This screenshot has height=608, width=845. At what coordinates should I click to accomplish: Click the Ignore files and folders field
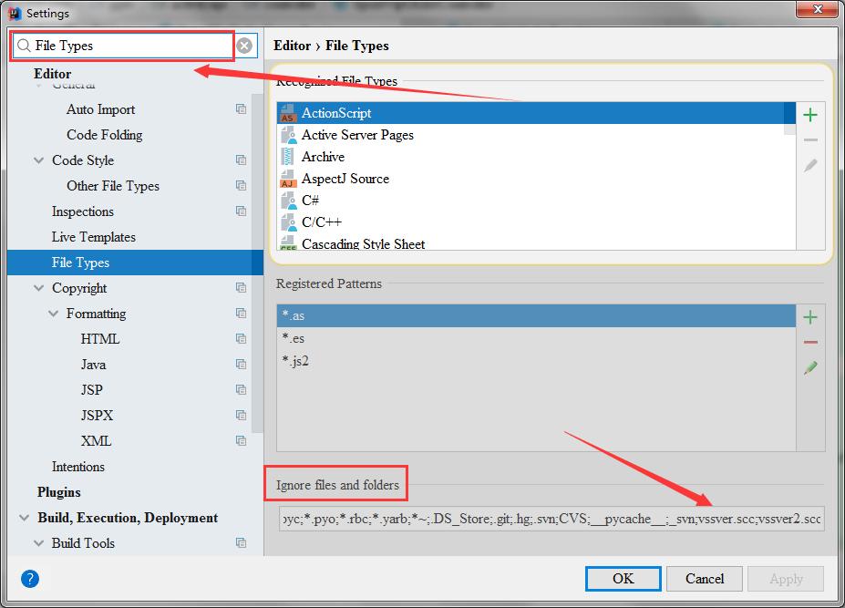551,519
